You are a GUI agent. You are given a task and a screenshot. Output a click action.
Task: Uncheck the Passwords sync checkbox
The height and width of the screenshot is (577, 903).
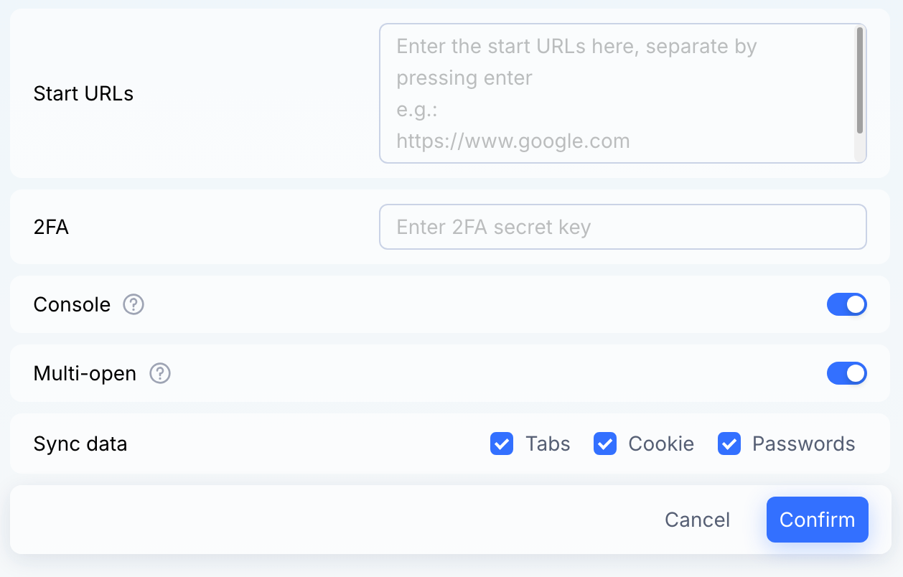pyautogui.click(x=729, y=444)
